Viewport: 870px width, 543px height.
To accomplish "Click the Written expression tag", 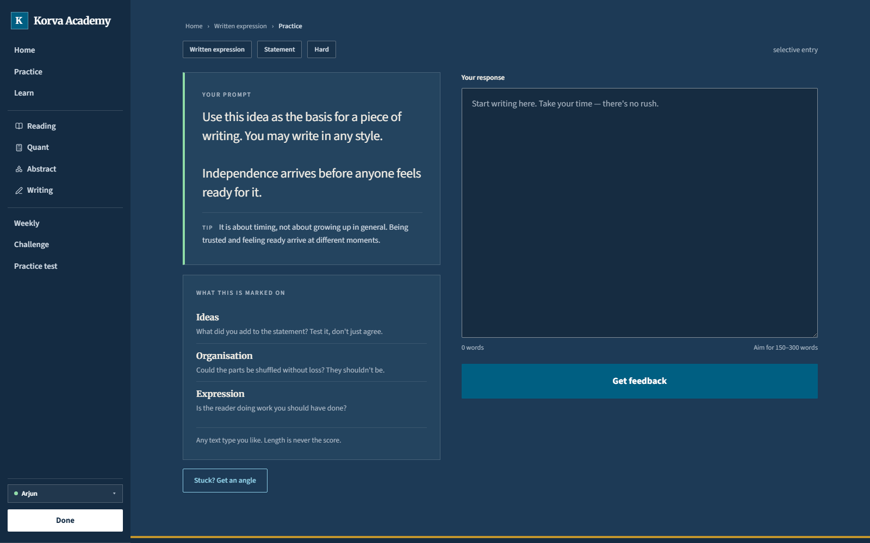I will (x=217, y=49).
